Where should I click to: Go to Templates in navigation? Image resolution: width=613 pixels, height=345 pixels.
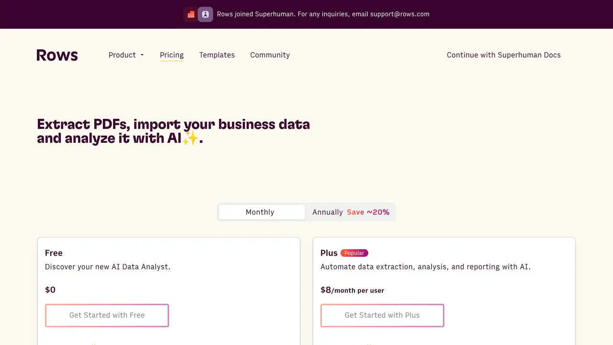click(217, 55)
